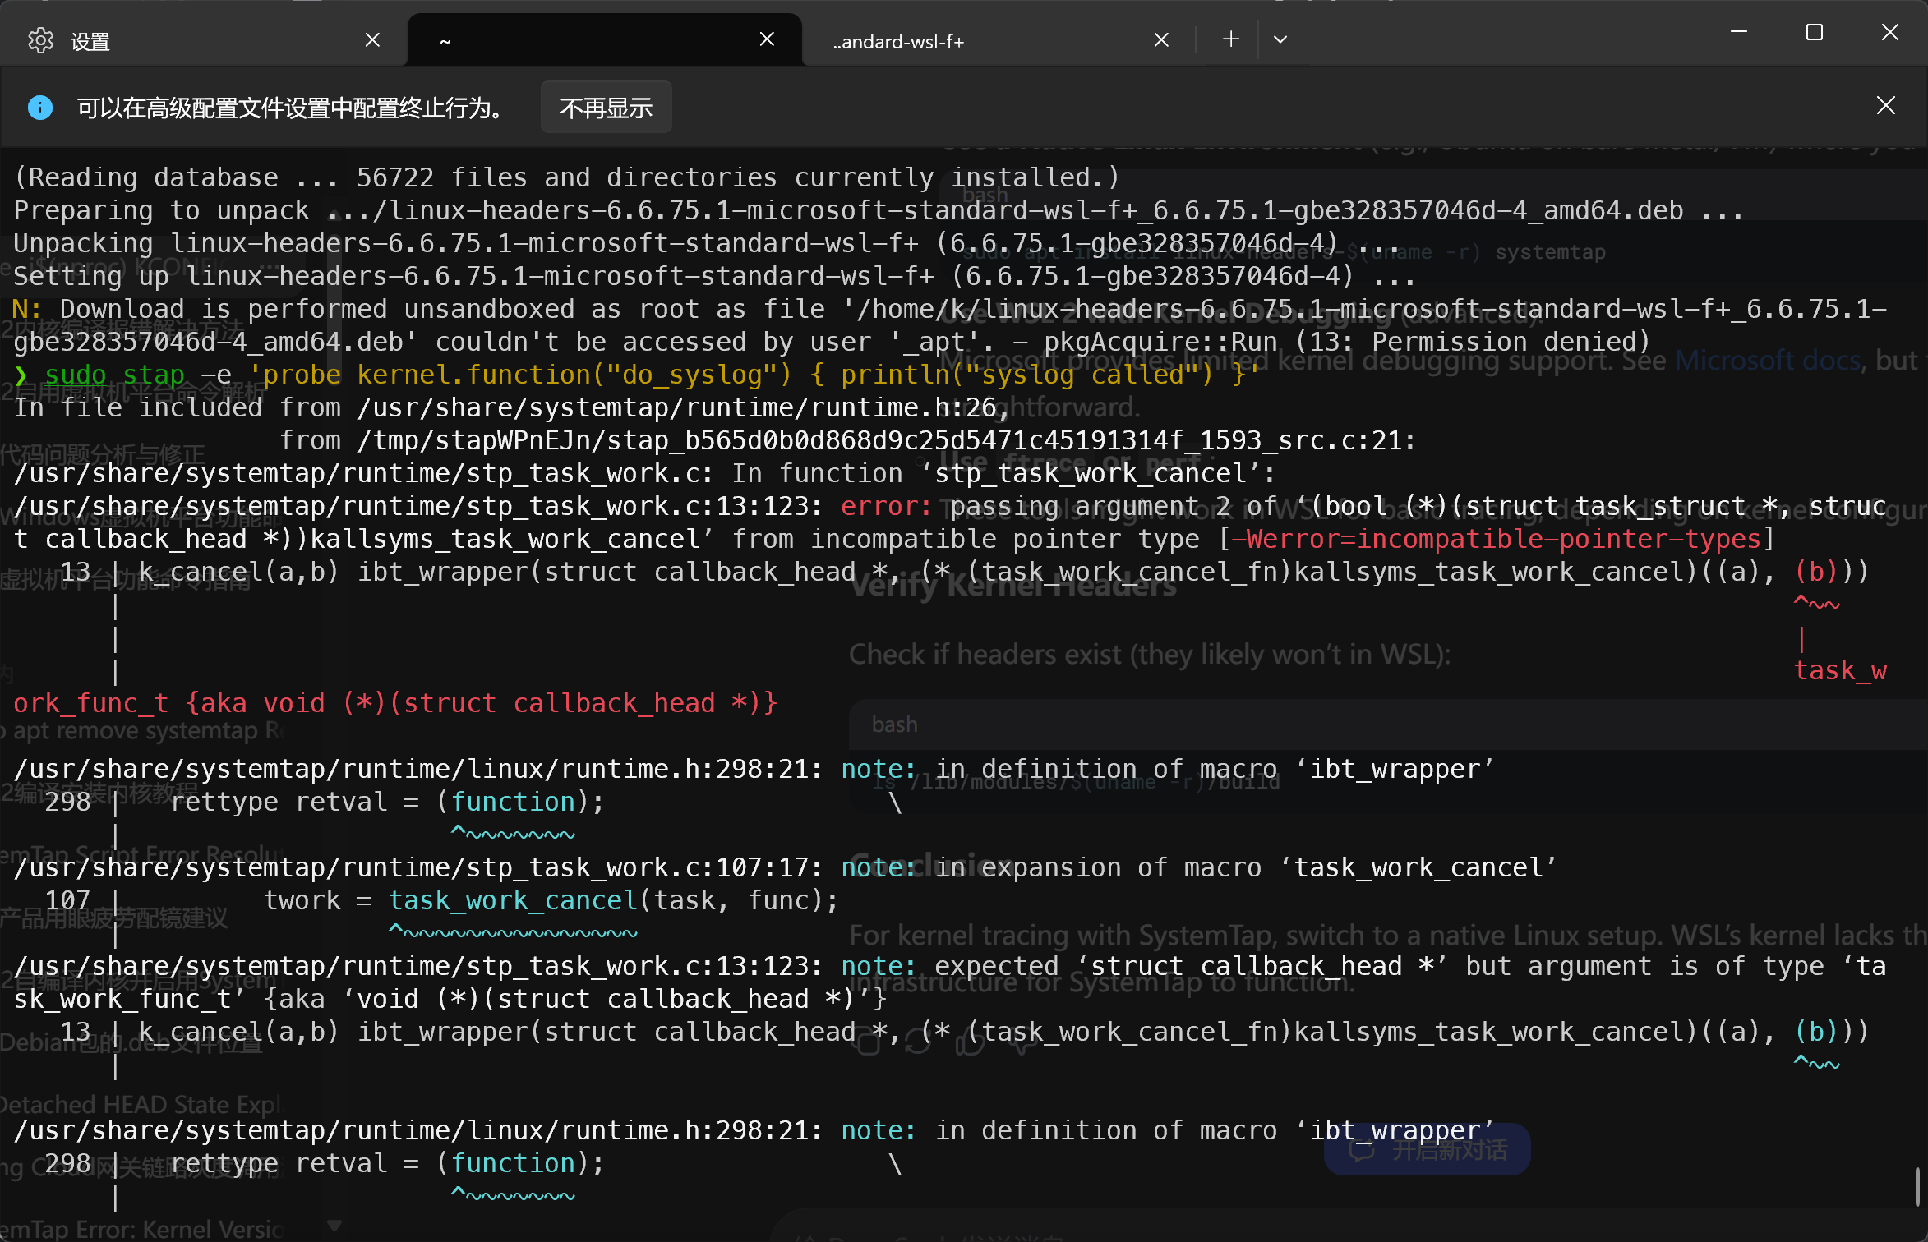Image resolution: width=1928 pixels, height=1242 pixels.
Task: Close the ..andard-wsl-f+ tab
Action: [x=1161, y=39]
